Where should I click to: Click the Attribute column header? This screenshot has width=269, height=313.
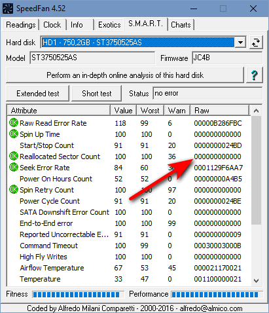pyautogui.click(x=59, y=111)
